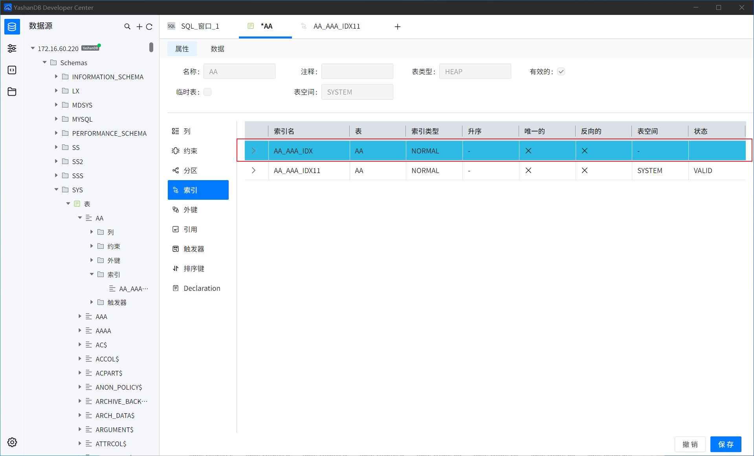The width and height of the screenshot is (754, 456).
Task: Expand the AA_AAA_IDX11 index row
Action: [x=253, y=170]
